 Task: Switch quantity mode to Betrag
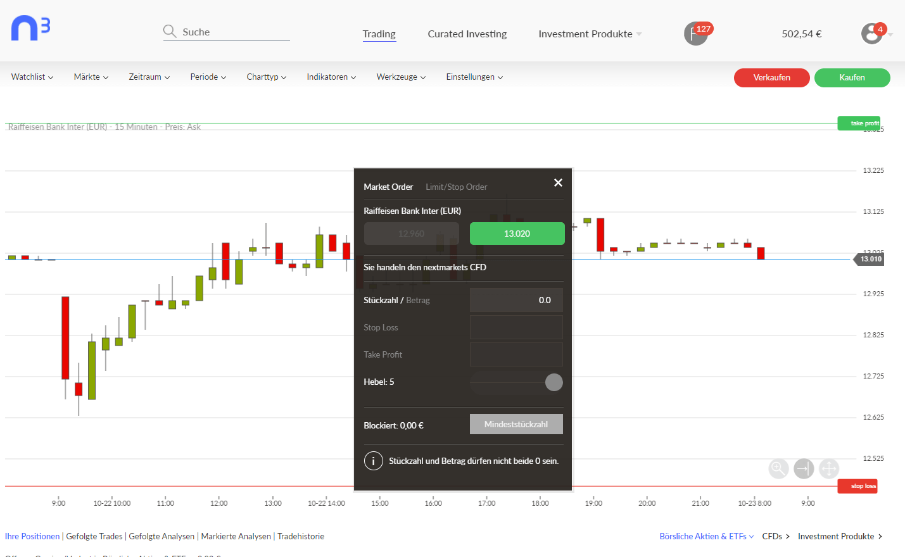[418, 300]
